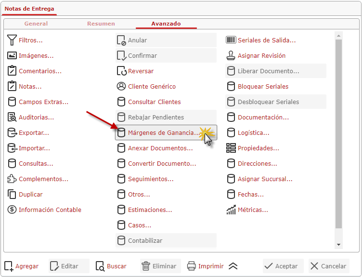
Task: Click the Imprimir printer icon
Action: point(192,266)
